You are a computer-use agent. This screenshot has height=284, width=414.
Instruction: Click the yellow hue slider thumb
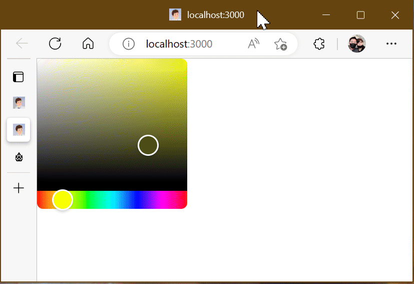tap(62, 200)
